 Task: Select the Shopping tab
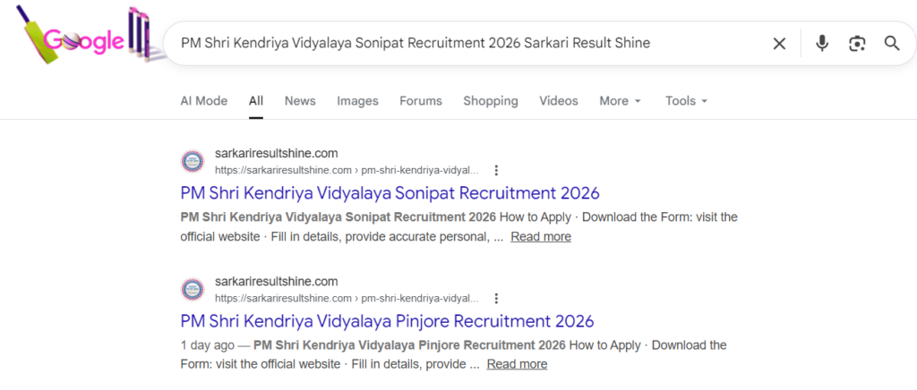[x=491, y=101]
